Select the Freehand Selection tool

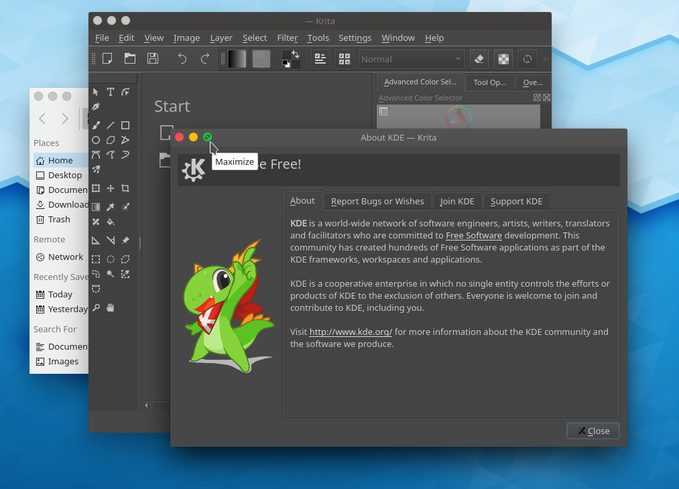96,274
